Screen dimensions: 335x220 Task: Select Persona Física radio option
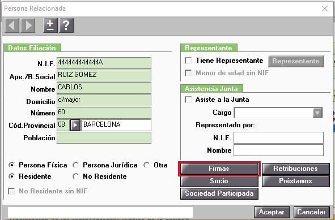12,165
